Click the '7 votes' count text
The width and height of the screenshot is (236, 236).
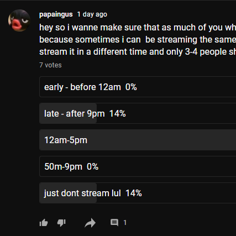pyautogui.click(x=50, y=65)
